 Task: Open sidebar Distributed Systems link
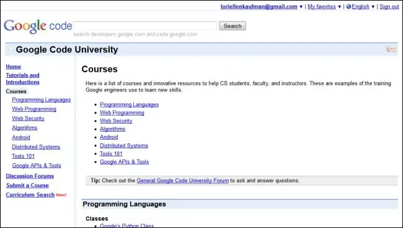click(36, 147)
